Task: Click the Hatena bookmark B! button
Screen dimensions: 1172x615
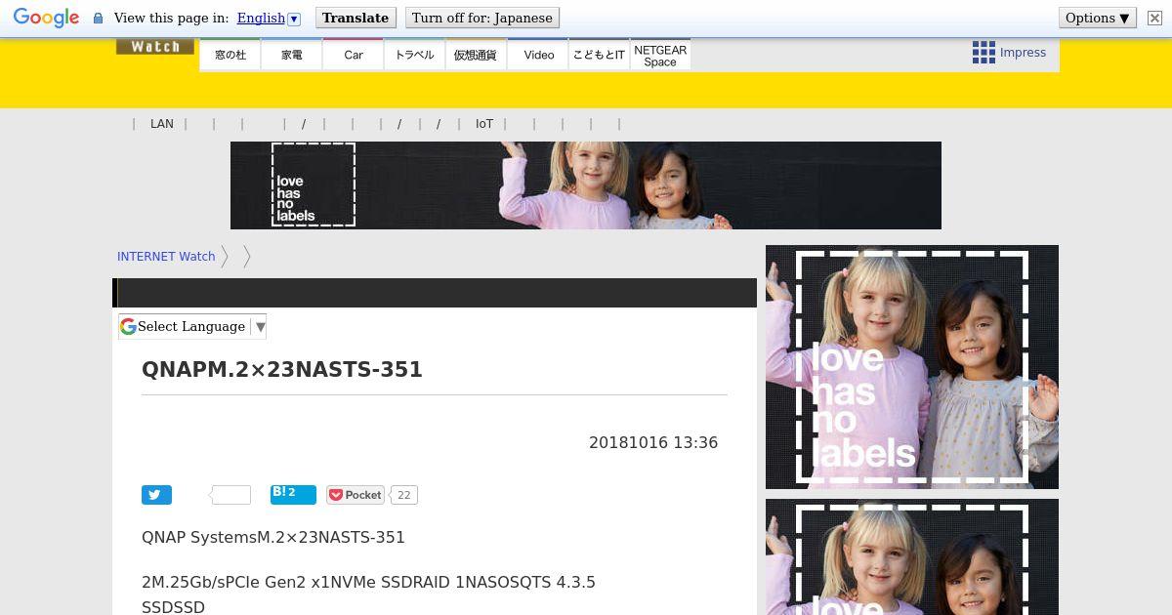Action: [293, 494]
